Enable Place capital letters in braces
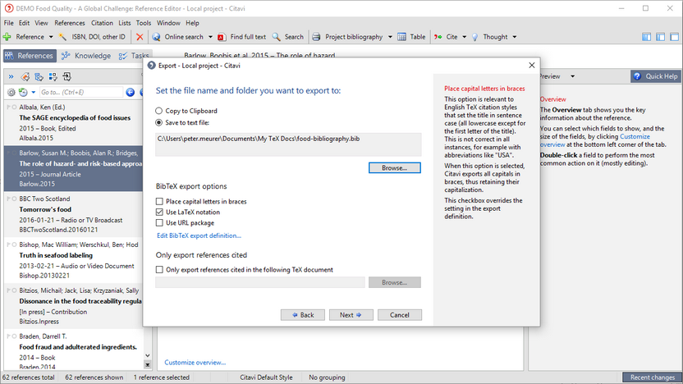683x384 pixels. pyautogui.click(x=159, y=202)
